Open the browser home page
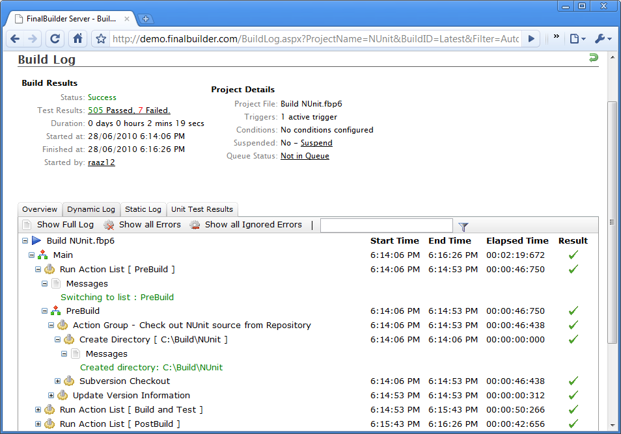 (77, 39)
